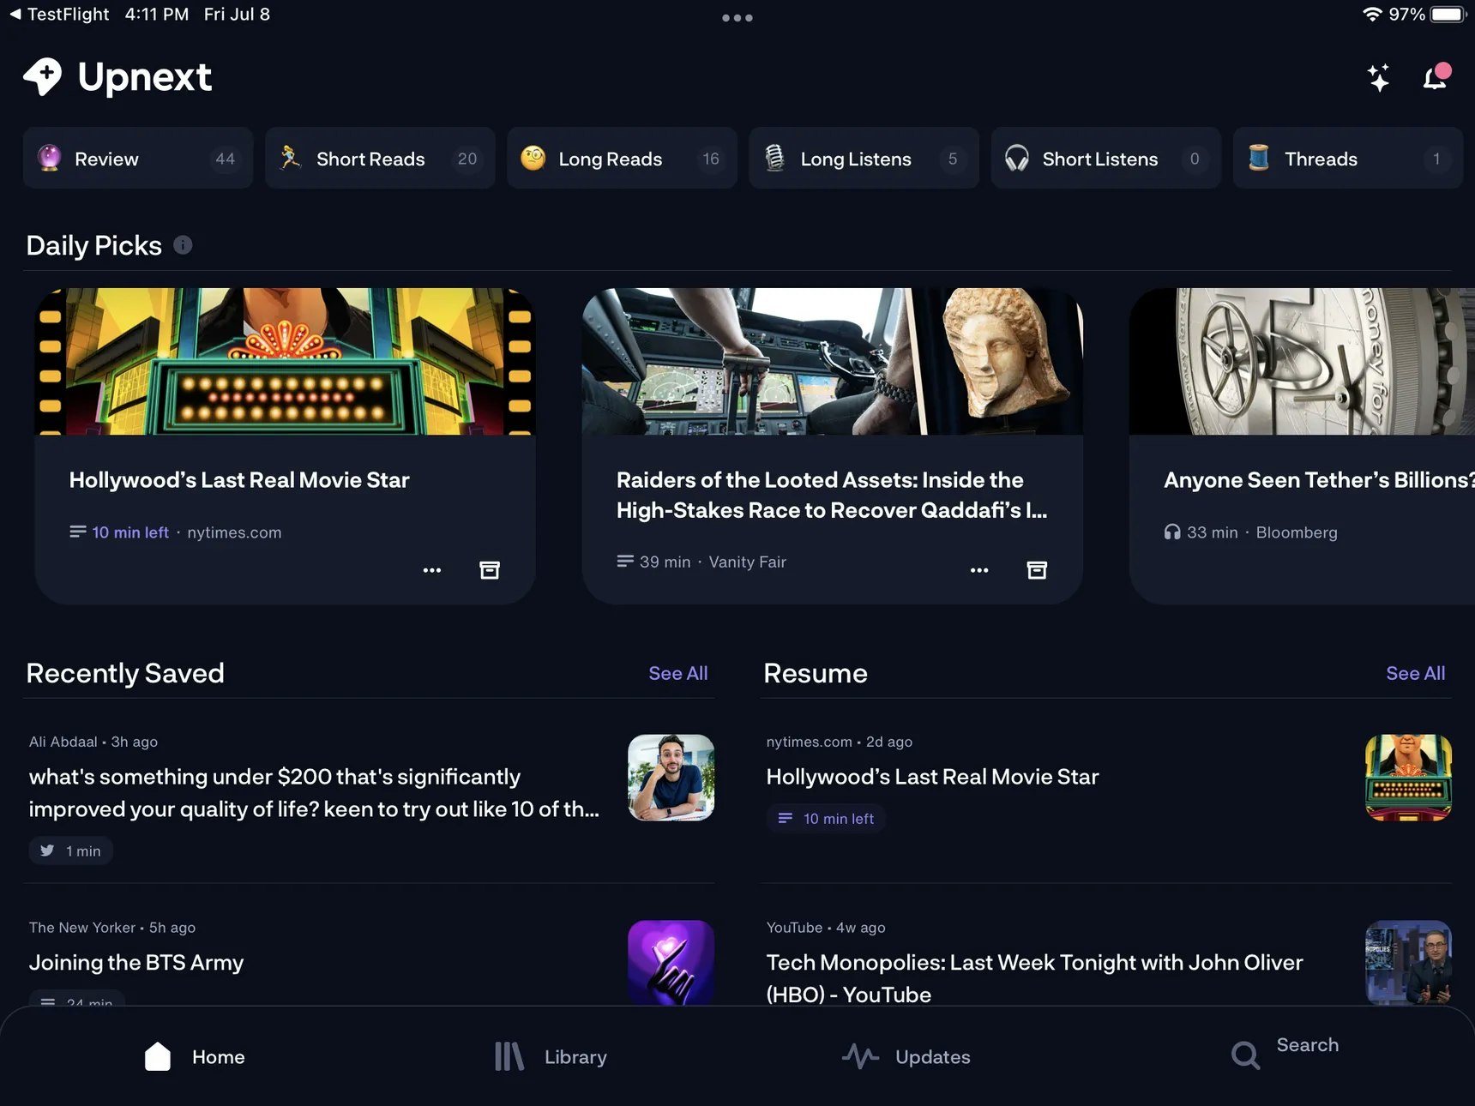Open slot machine thumbnail in Resume list
The height and width of the screenshot is (1106, 1475).
[x=1408, y=778]
